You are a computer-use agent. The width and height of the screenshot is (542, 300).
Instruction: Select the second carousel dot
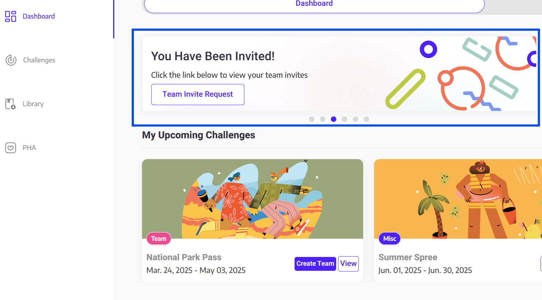click(323, 119)
